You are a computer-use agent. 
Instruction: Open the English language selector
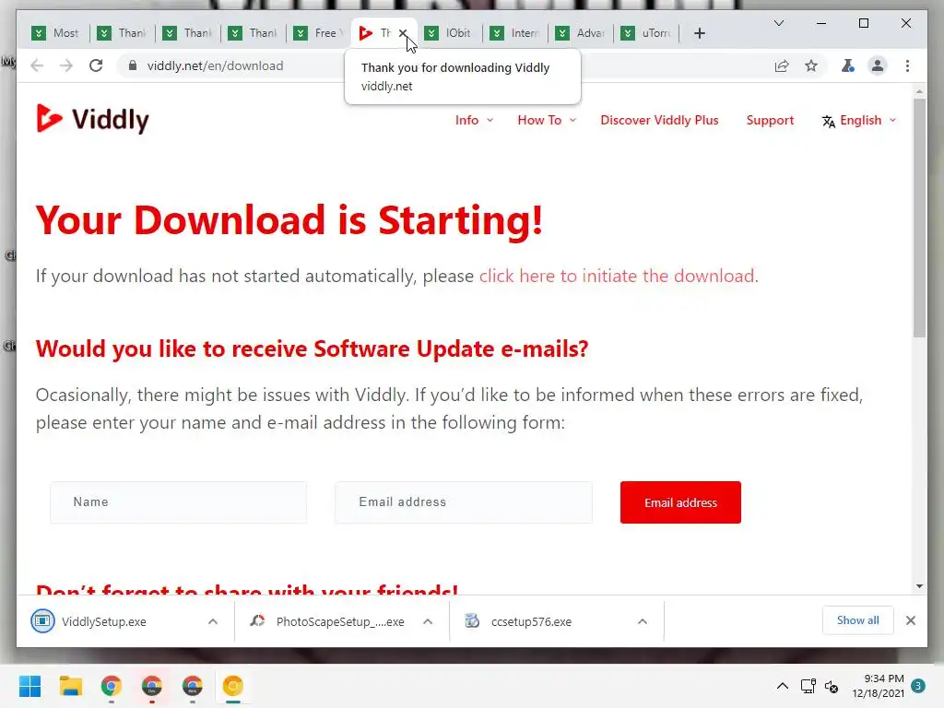(859, 121)
